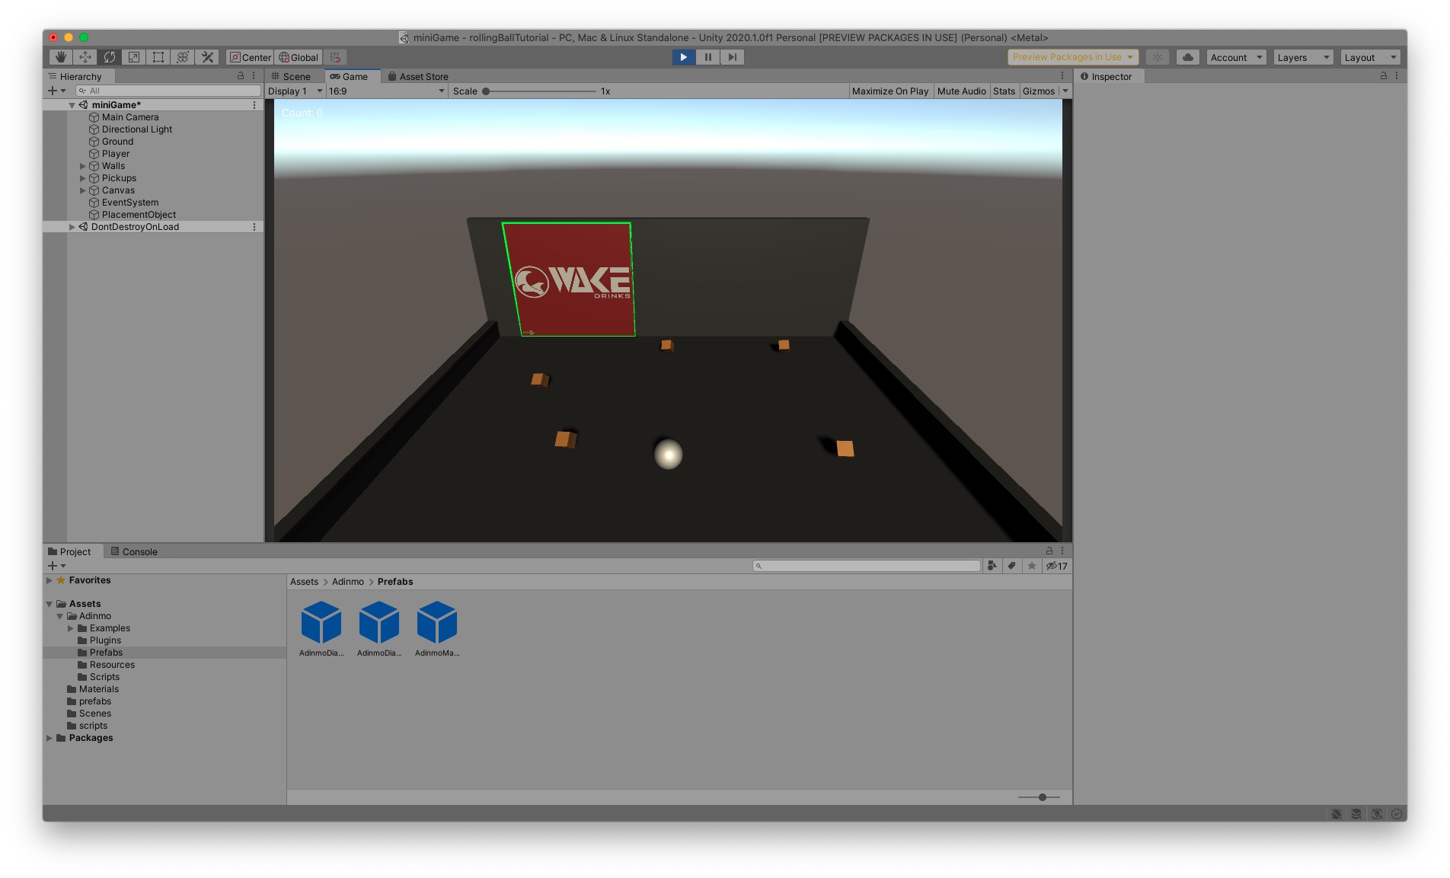Click the Adinmo breadcrumb link
The width and height of the screenshot is (1450, 878).
[348, 582]
